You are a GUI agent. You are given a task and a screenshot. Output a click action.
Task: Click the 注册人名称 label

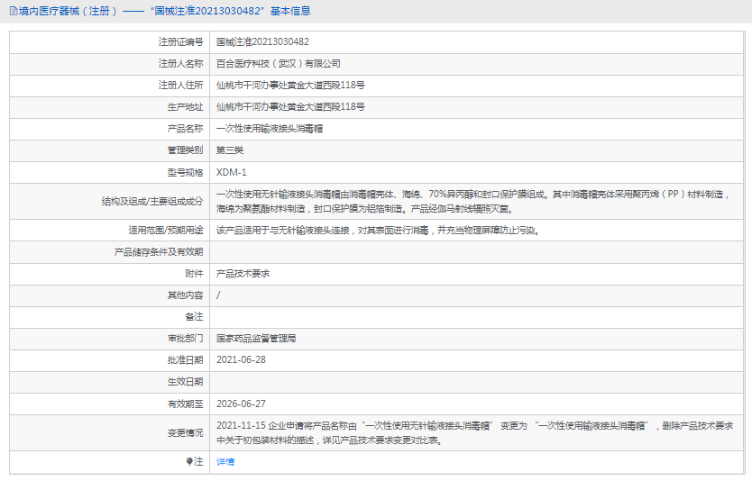click(x=181, y=64)
